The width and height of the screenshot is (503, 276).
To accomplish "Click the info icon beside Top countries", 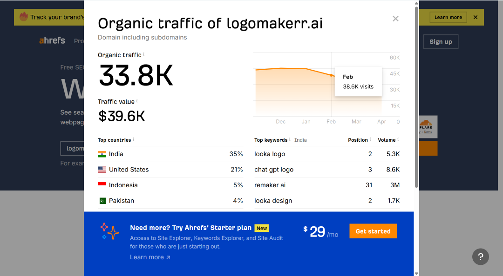I will tap(134, 139).
